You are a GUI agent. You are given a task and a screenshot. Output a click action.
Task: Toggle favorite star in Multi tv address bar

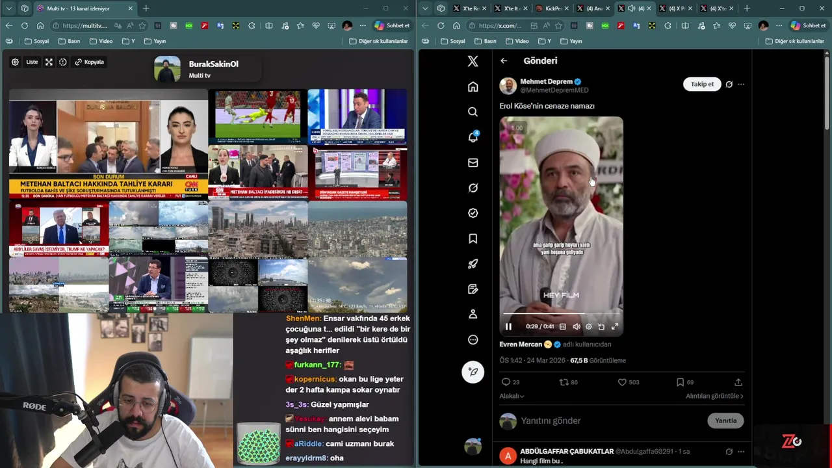coord(142,25)
